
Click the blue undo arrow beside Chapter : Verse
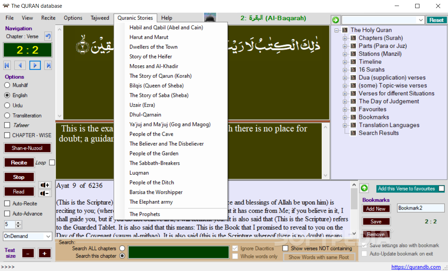(48, 36)
